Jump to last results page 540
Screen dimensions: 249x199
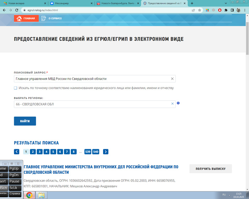96,152
